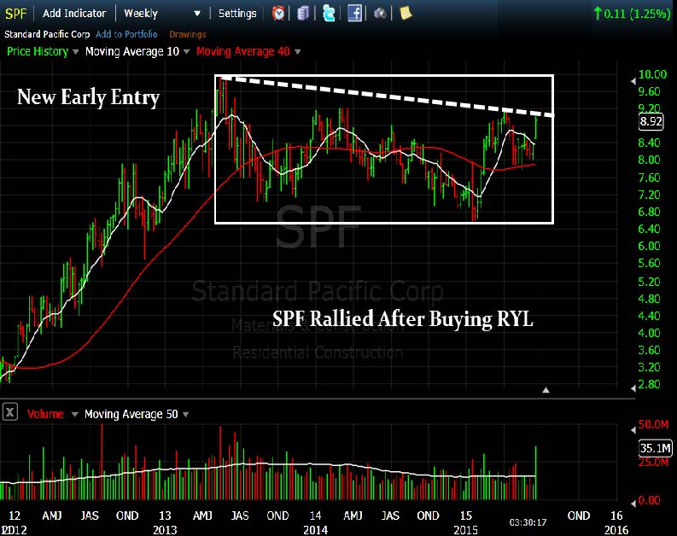Open the yellow sticky note icon

pyautogui.click(x=406, y=14)
